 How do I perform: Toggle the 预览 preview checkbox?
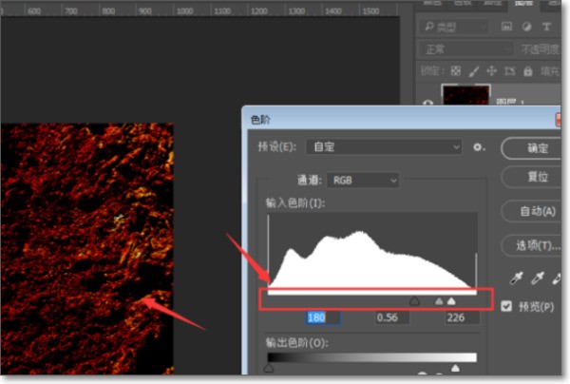(506, 306)
